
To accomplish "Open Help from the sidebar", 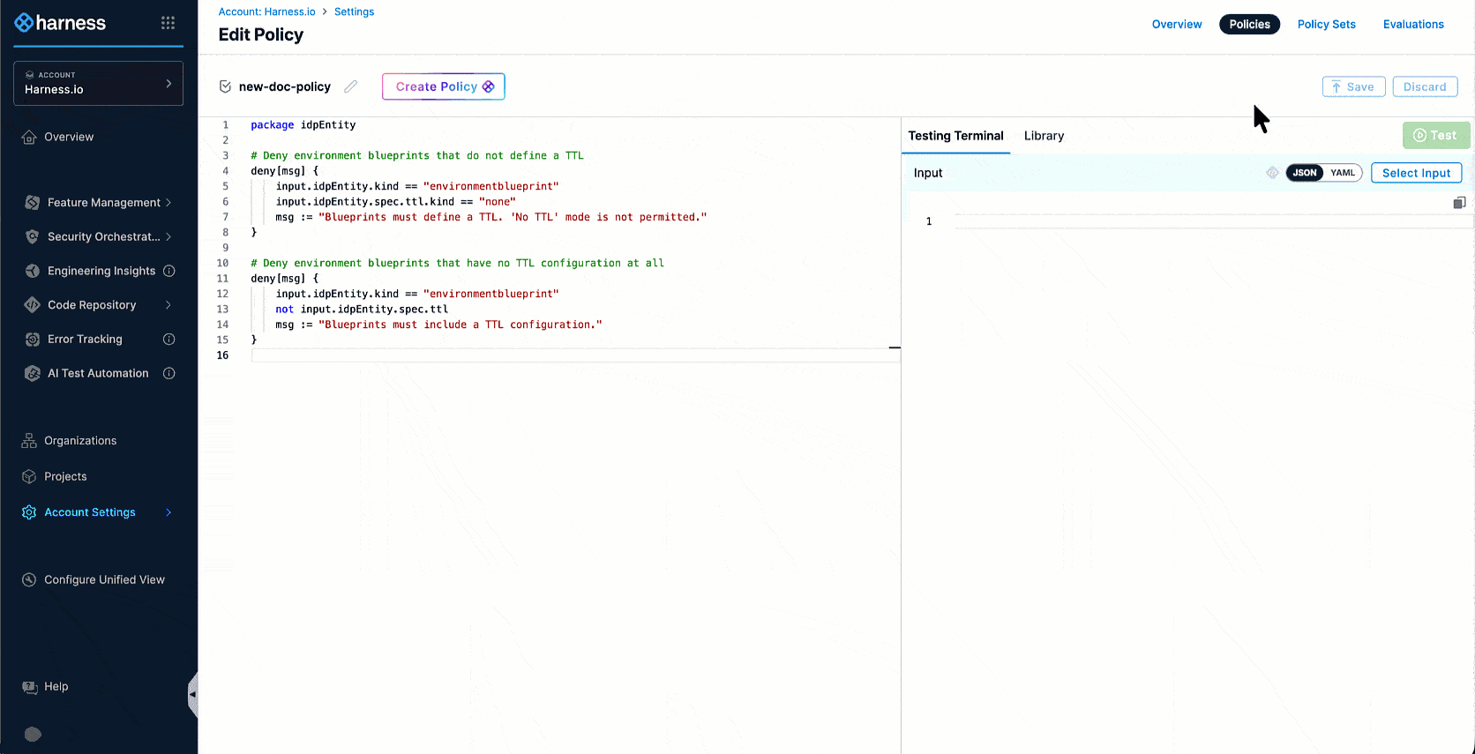I will point(56,686).
